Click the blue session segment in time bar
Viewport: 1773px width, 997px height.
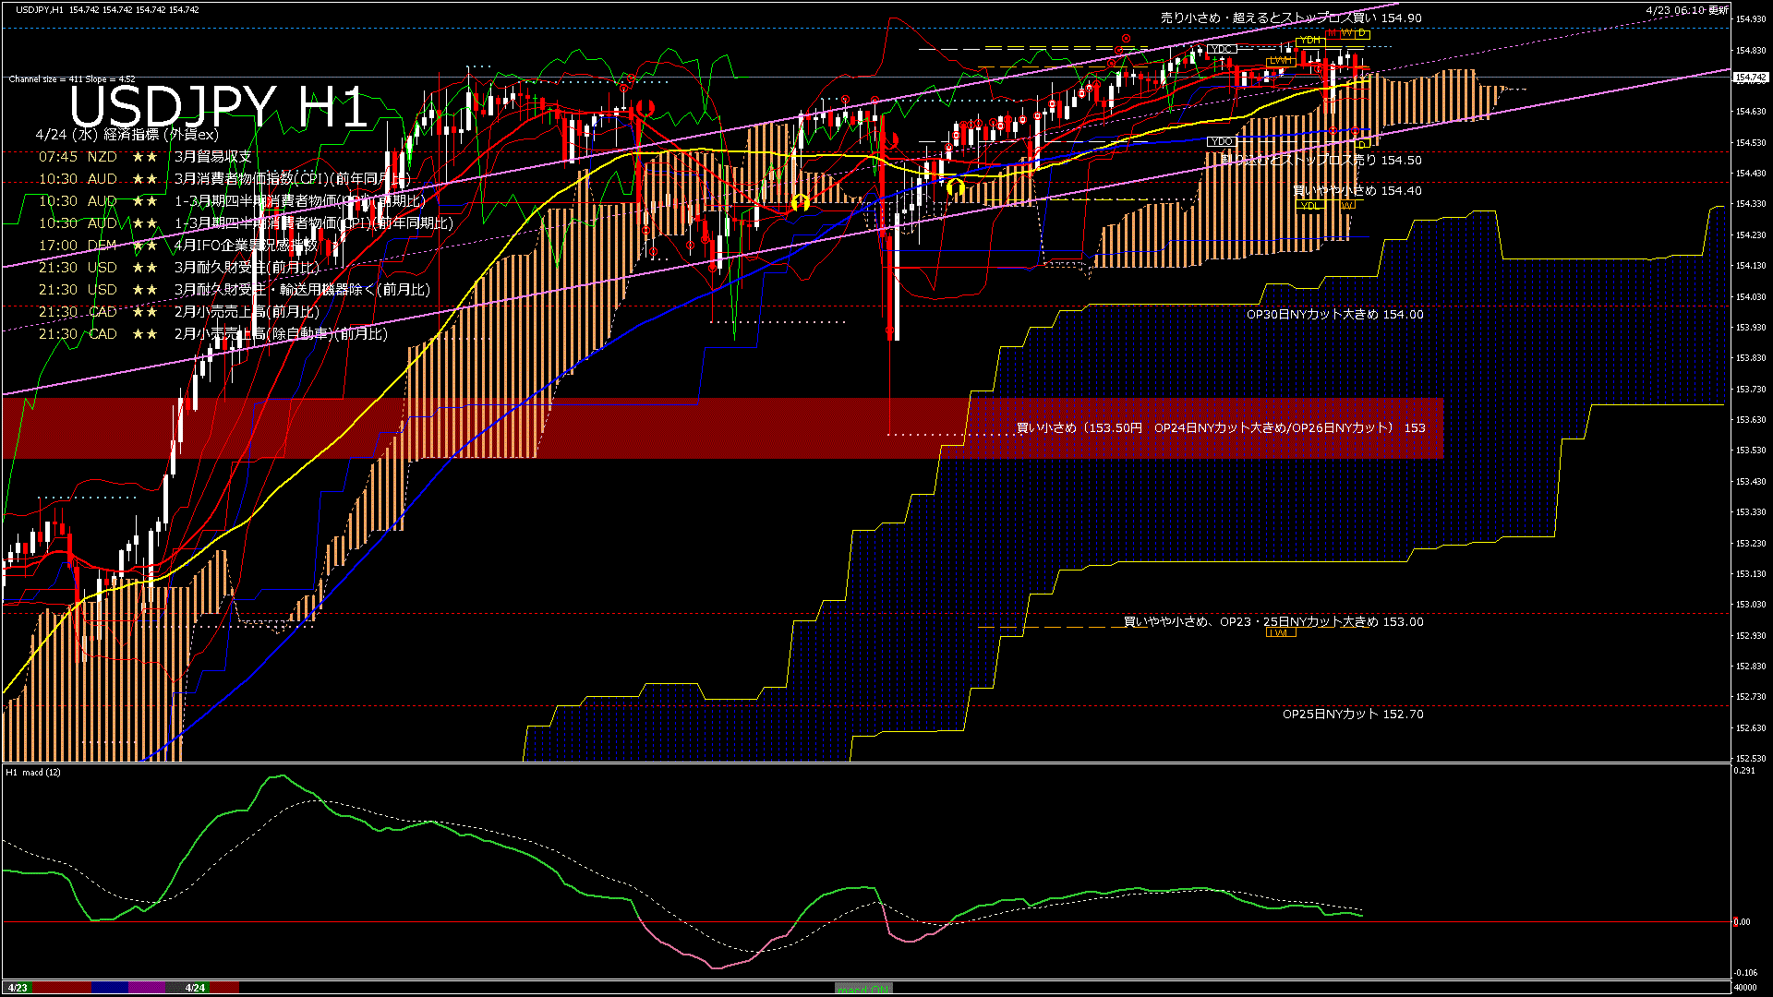point(110,988)
